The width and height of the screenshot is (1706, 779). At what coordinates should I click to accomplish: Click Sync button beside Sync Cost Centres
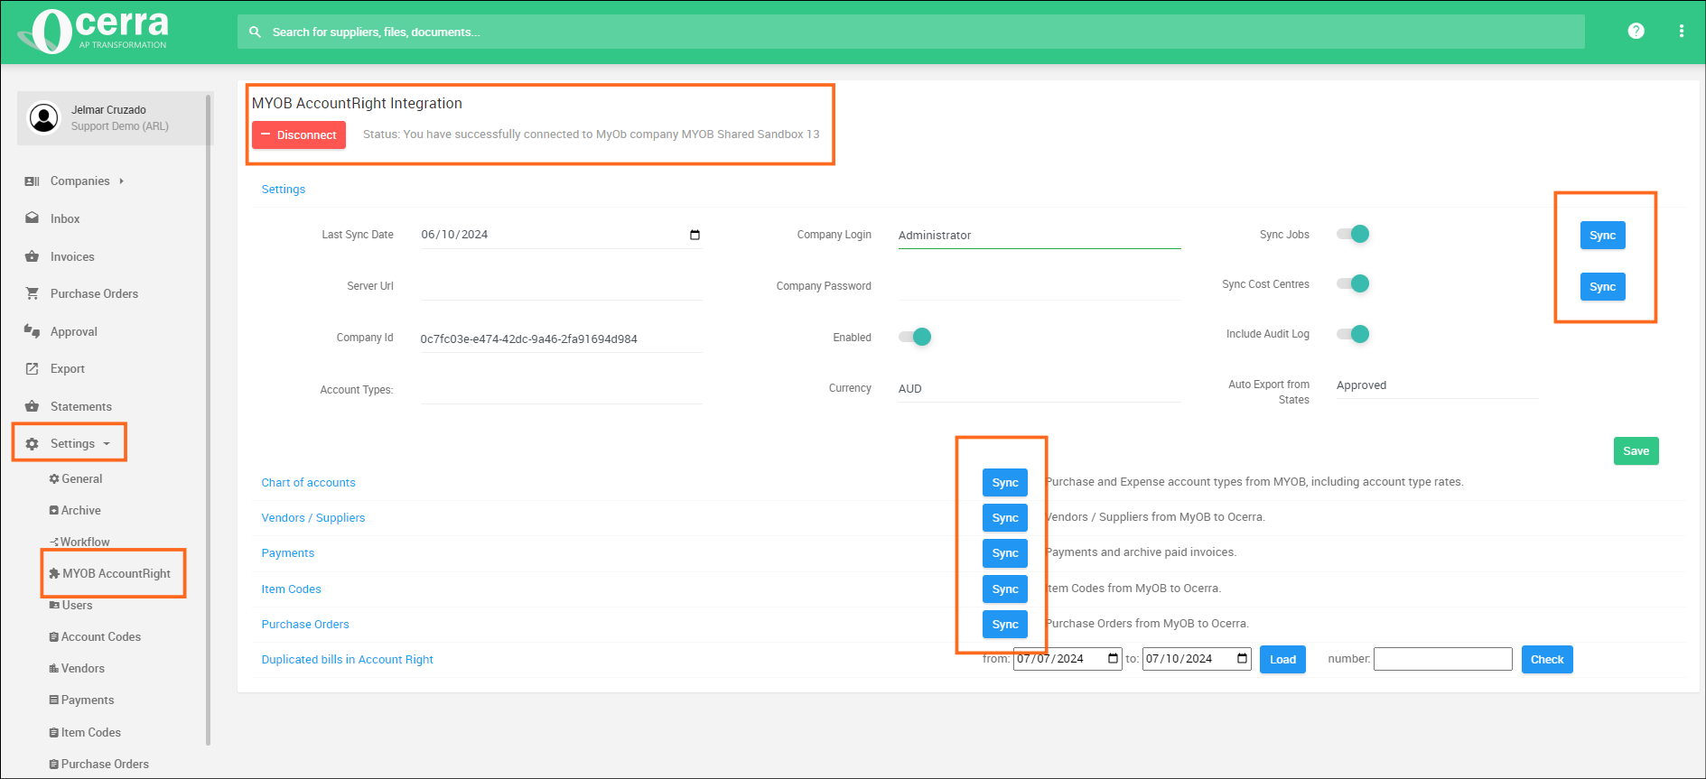click(x=1602, y=287)
